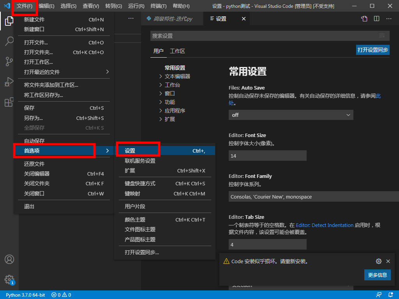The image size is (399, 299).
Task: Click the split editor right icon
Action: point(377,19)
